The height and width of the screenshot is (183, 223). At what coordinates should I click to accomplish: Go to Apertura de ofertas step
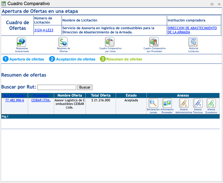coord(23,59)
